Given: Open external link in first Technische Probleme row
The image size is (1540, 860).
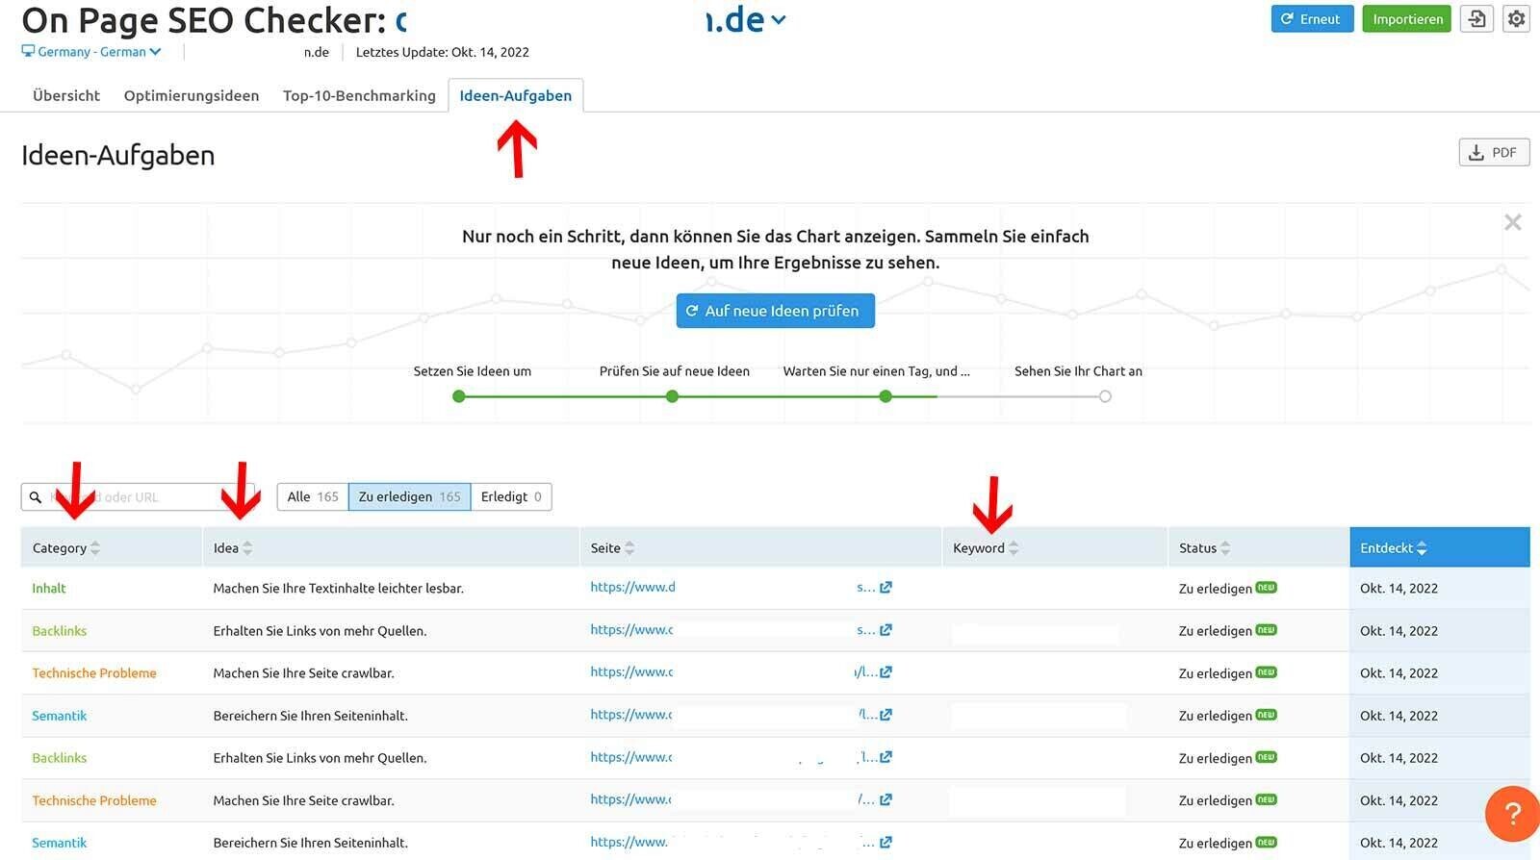Looking at the screenshot, I should tap(885, 672).
